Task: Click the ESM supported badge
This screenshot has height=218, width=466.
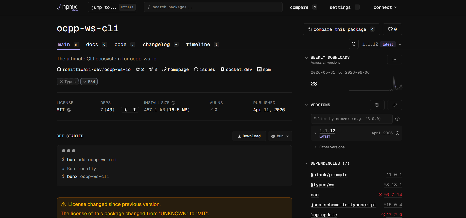Action: click(89, 82)
